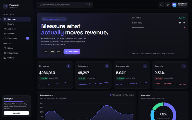Open the notifications bell
192x120 pixels.
coord(161,5)
